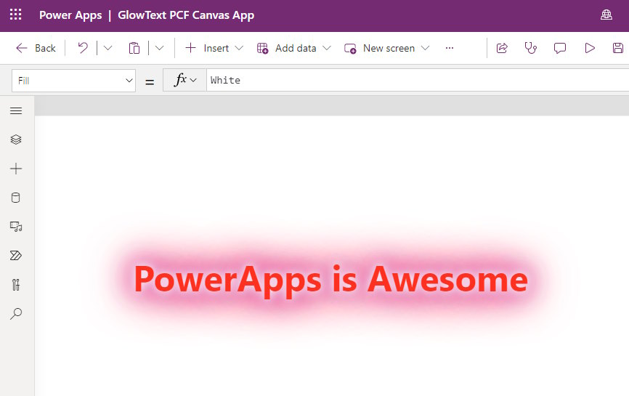Screen dimensions: 629x396
Task: Click the Paste clipboard icon
Action: 134,48
